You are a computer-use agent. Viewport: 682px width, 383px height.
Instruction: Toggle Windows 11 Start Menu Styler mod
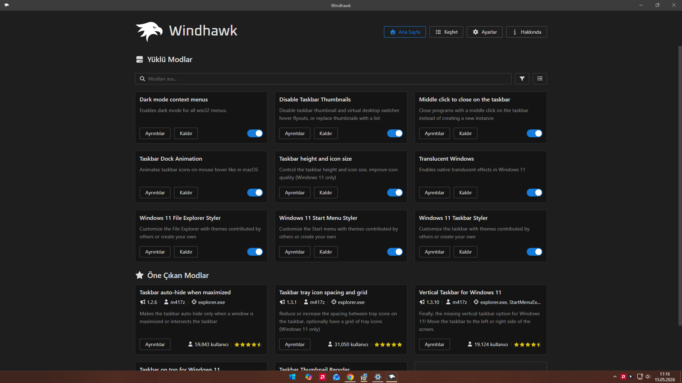point(395,252)
